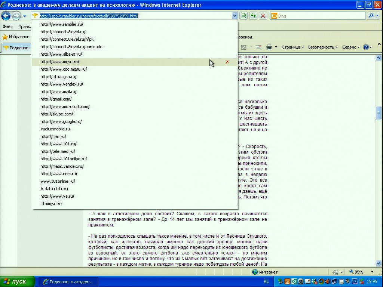The width and height of the screenshot is (383, 287).
Task: Stop loading with the red X button
Action: tap(263, 16)
